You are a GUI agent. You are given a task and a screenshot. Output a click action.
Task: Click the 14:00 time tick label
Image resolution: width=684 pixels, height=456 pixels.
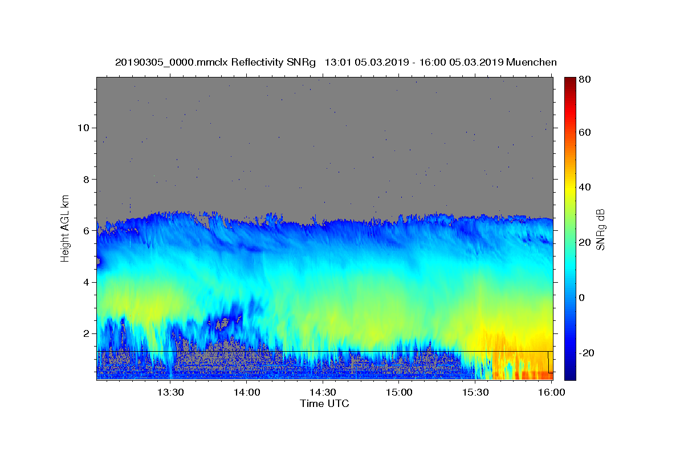(246, 392)
